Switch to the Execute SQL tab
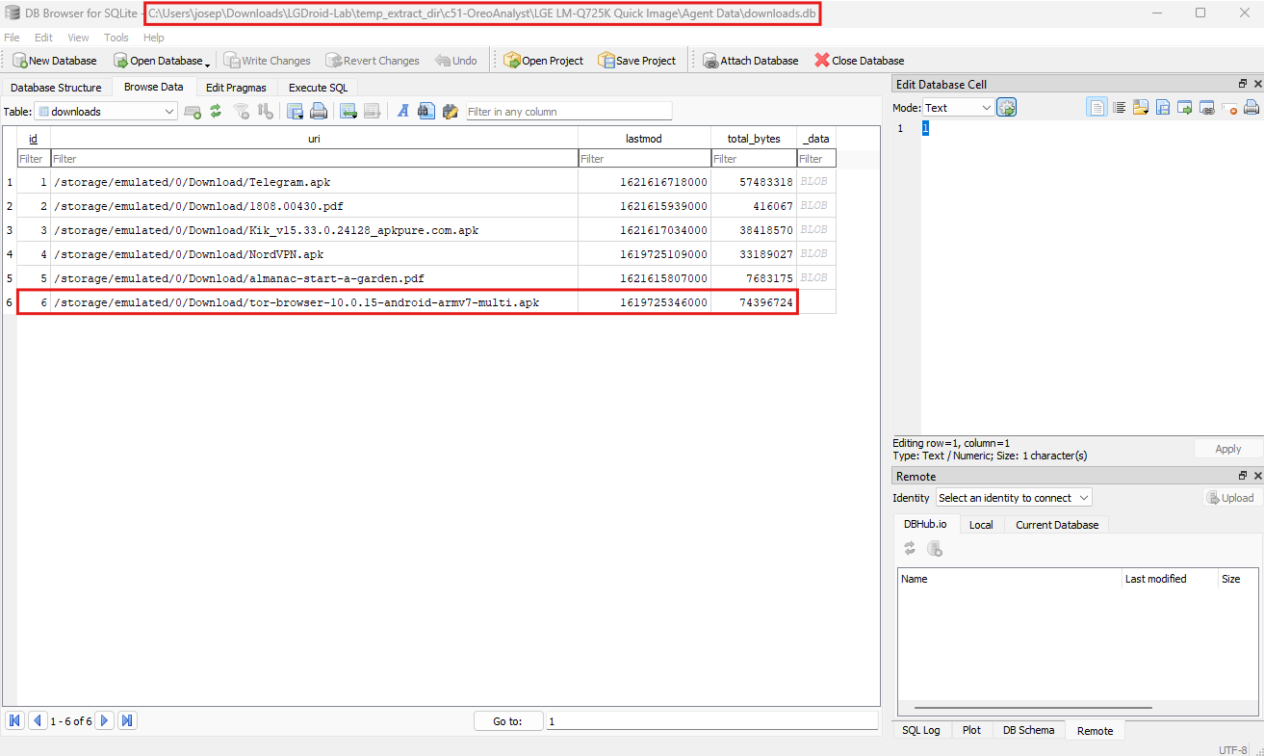This screenshot has height=756, width=1264. (318, 88)
